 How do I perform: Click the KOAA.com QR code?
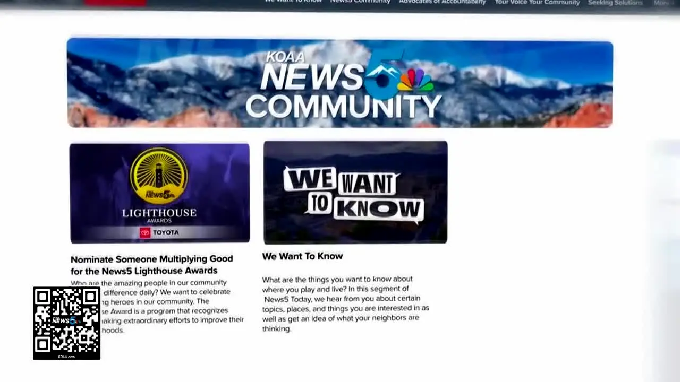pos(66,323)
